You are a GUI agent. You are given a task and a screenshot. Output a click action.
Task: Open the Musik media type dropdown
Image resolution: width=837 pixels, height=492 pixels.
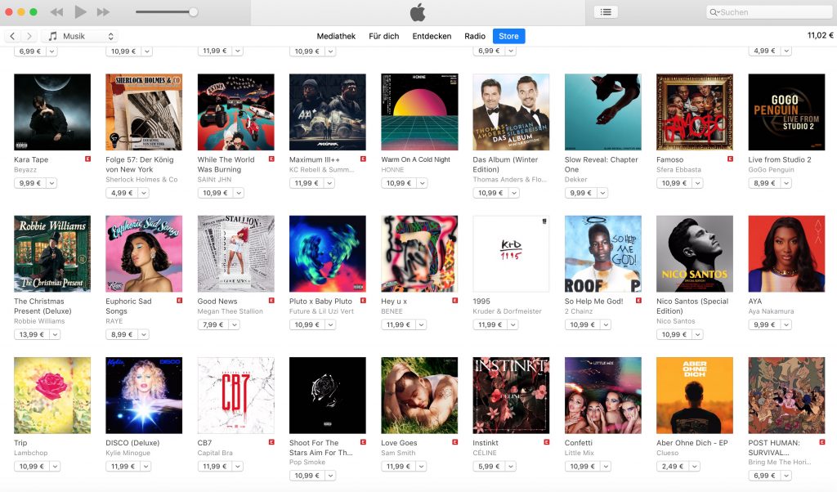80,36
